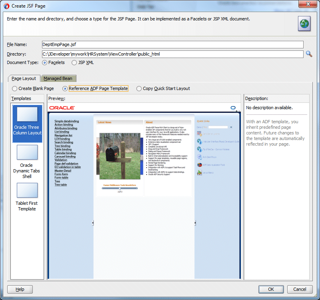Viewport: 320px width, 300px height.
Task: Click the mailbox image in the preview
Action: coord(120,156)
